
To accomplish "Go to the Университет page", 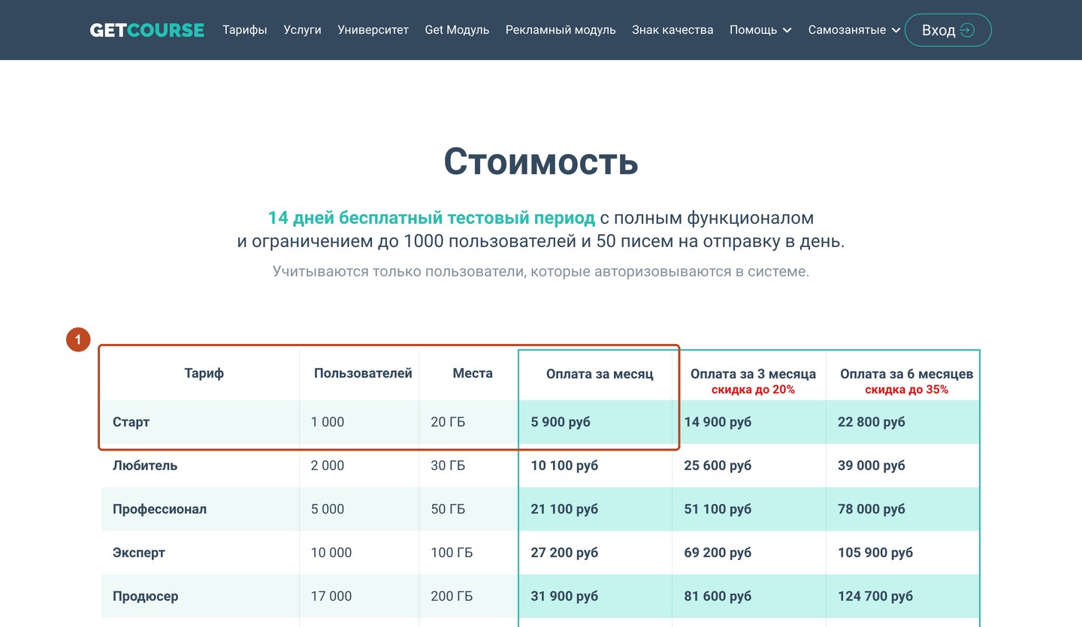I will point(373,30).
